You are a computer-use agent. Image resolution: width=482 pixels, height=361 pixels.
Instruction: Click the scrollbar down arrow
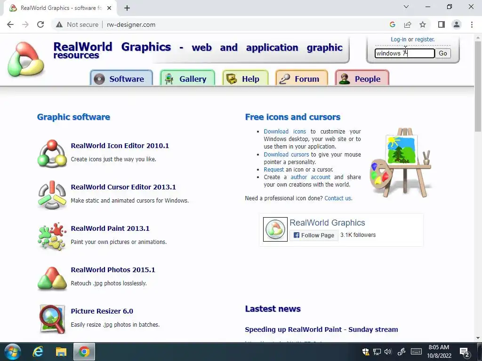tap(478, 338)
